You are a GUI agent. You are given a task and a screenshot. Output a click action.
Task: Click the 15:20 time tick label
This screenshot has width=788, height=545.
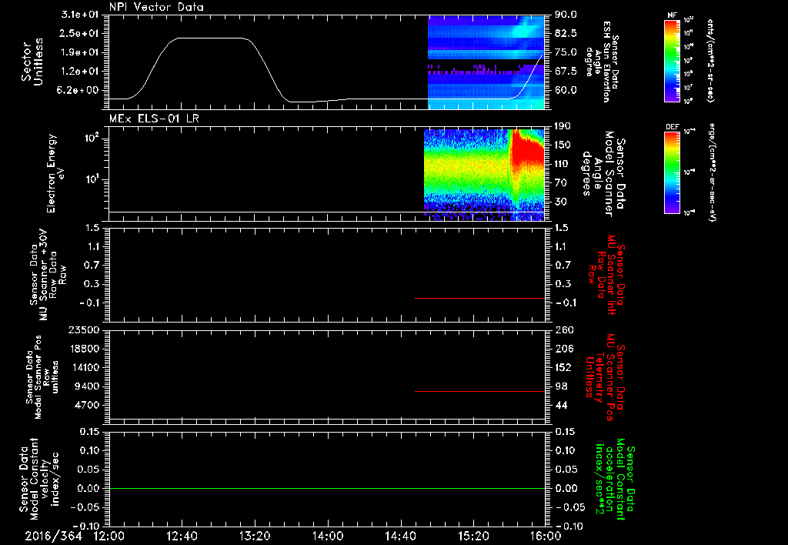point(473,536)
